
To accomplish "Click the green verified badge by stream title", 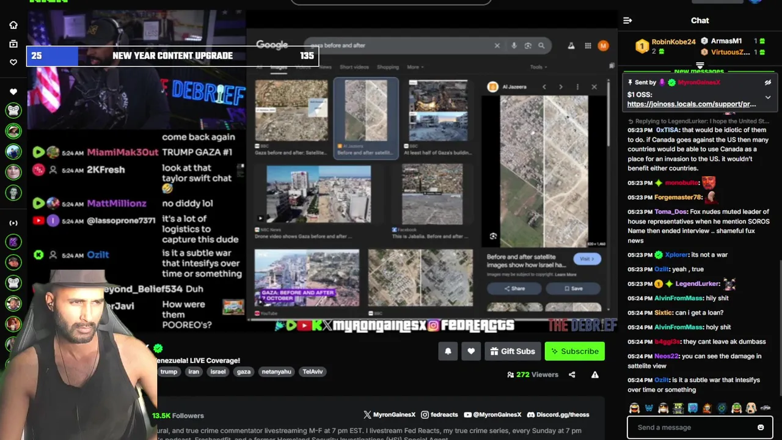I will pyautogui.click(x=158, y=348).
